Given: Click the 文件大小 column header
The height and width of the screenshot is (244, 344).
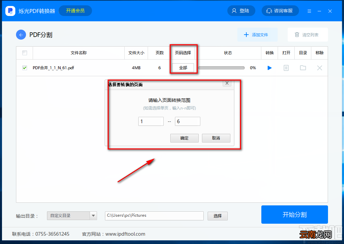Looking at the screenshot, I should tap(136, 53).
